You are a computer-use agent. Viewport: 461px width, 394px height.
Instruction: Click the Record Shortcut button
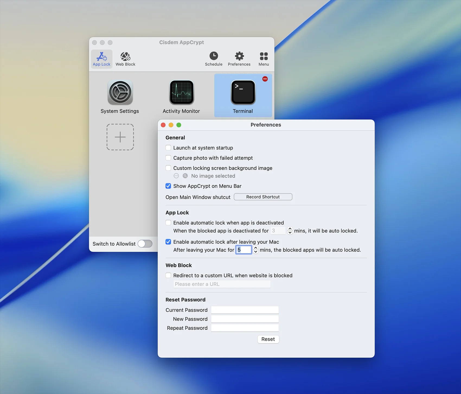pos(263,197)
